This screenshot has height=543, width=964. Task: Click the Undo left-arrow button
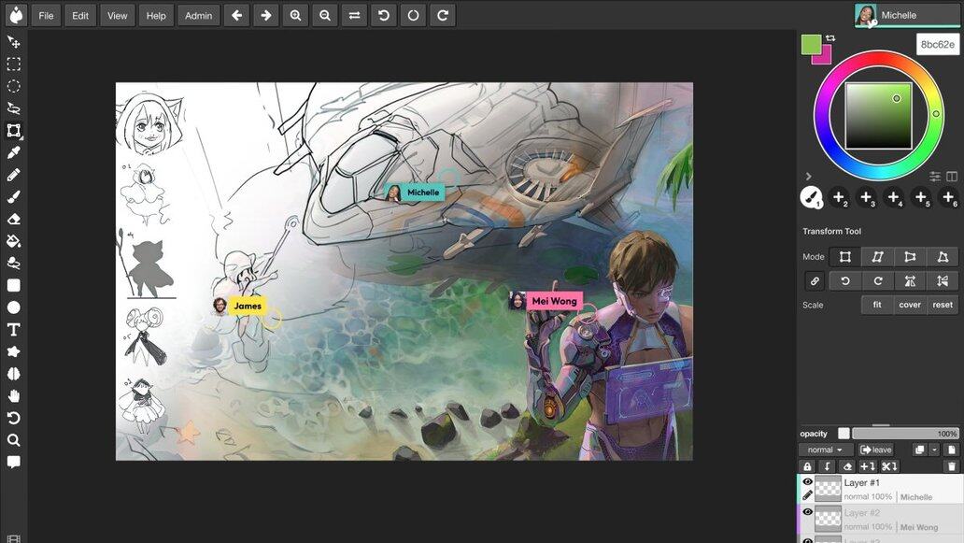pyautogui.click(x=236, y=15)
